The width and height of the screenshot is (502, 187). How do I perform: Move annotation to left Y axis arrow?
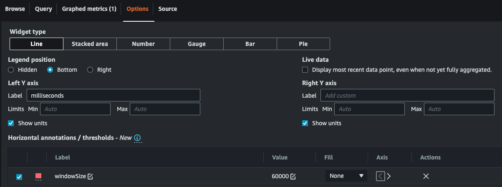click(380, 176)
